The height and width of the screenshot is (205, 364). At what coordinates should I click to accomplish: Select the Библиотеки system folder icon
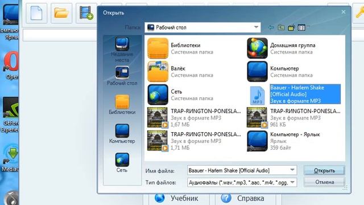(158, 48)
